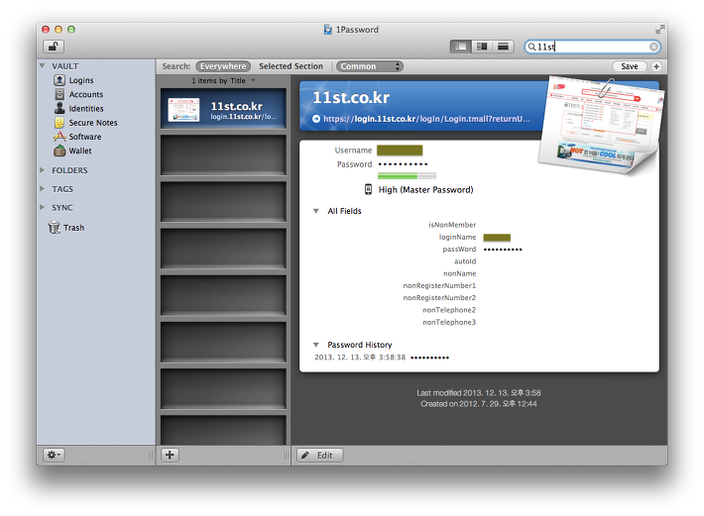
Task: Open the 11st.co.kr login URL
Action: pyautogui.click(x=426, y=119)
